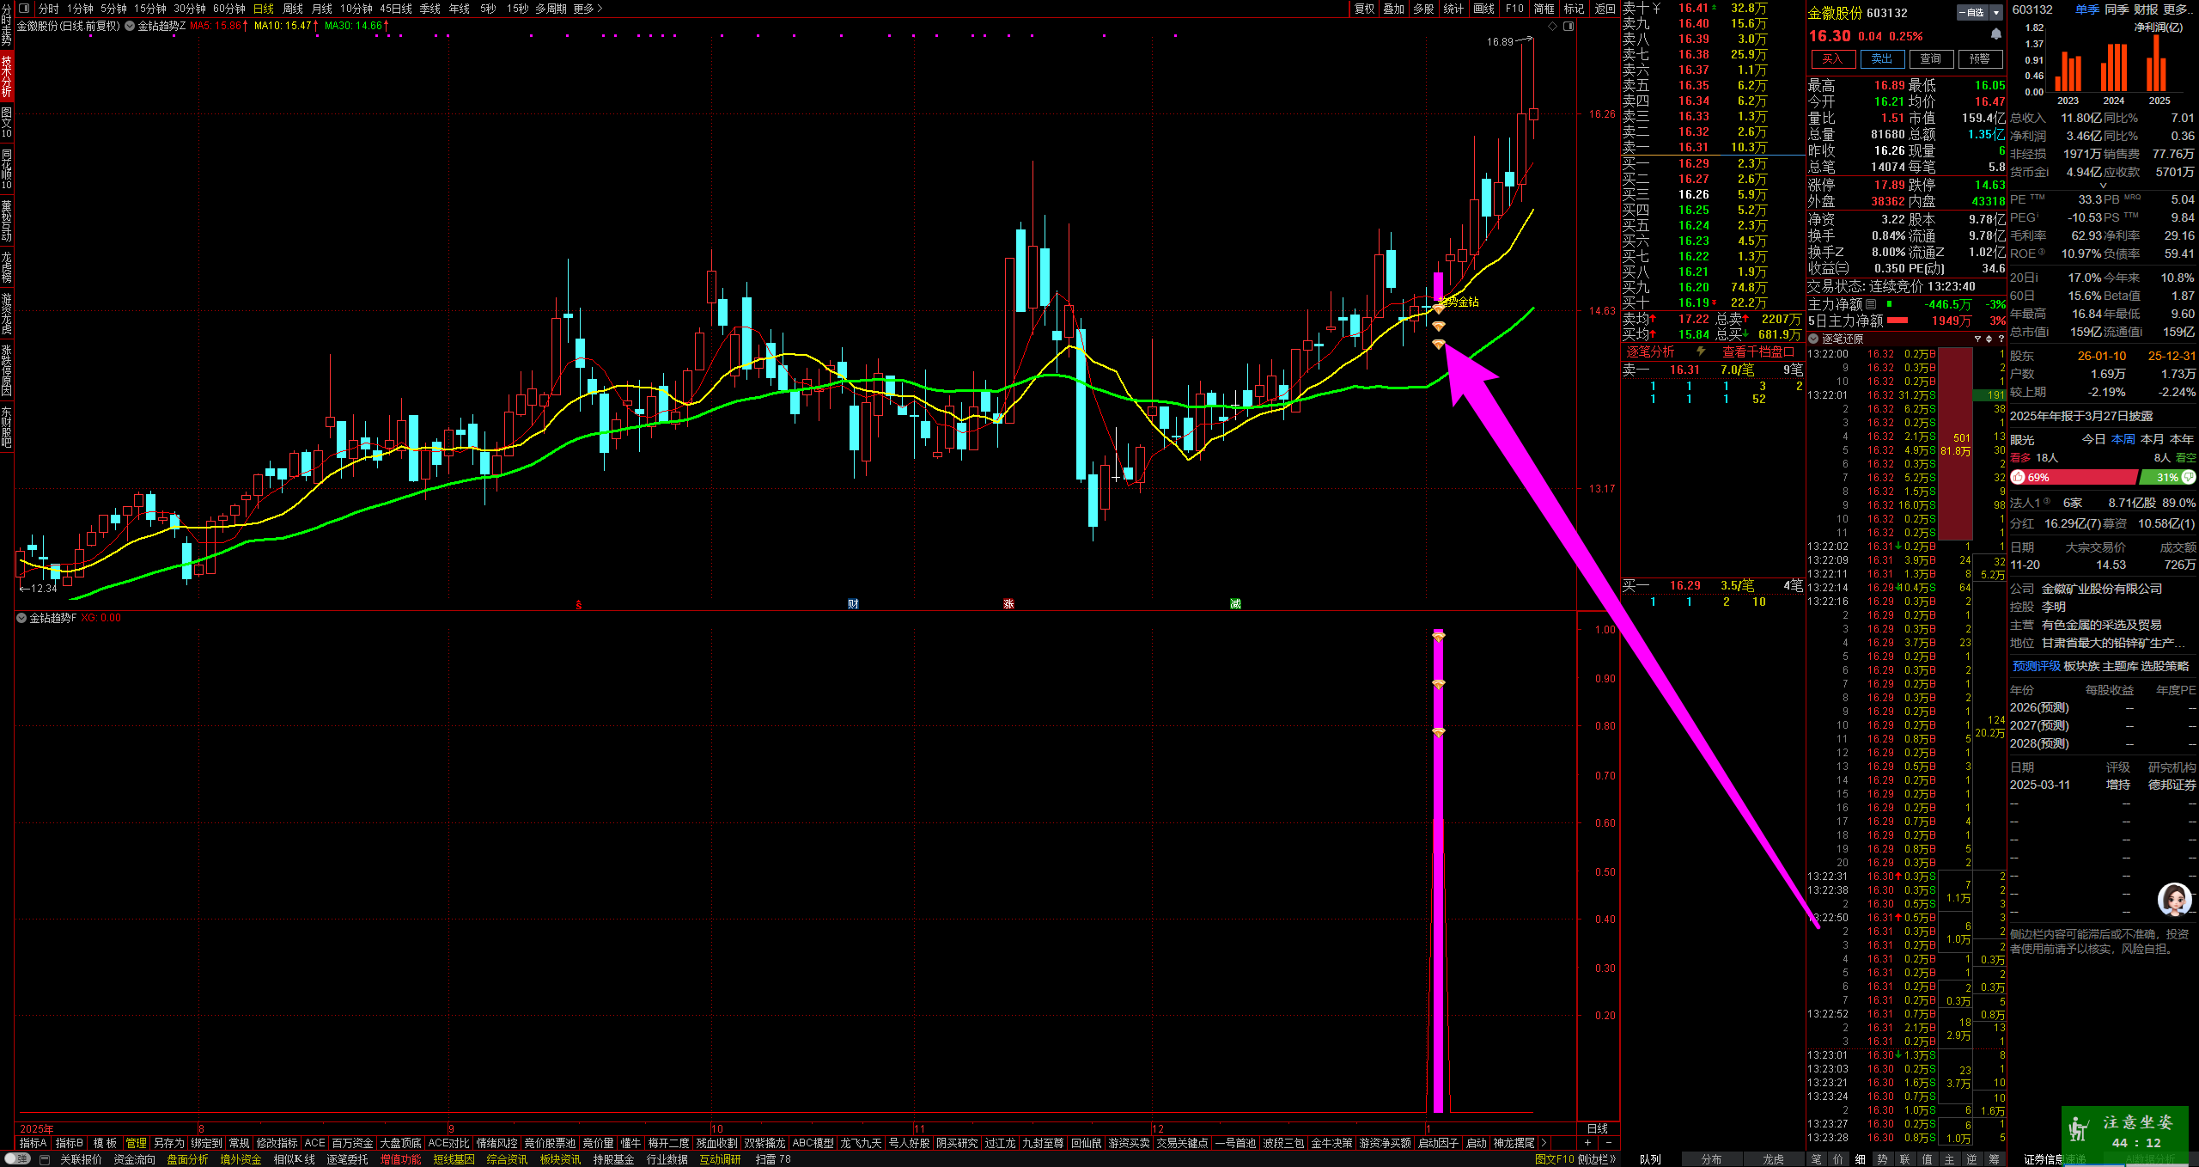The image size is (2199, 1167).
Task: Toggle the 金钻趋势Z indicator circle checkbox
Action: click(130, 26)
